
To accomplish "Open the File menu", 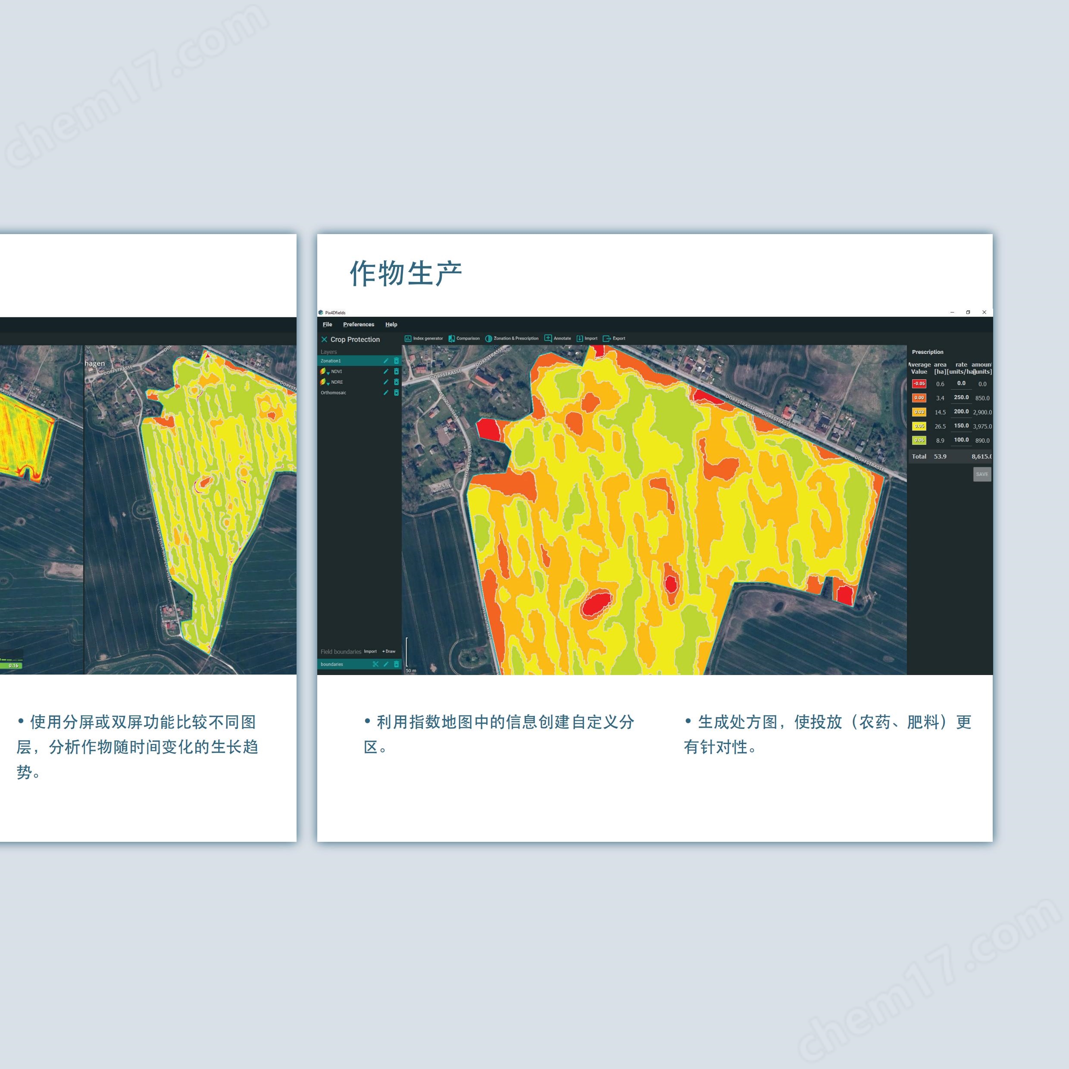I will (x=328, y=324).
